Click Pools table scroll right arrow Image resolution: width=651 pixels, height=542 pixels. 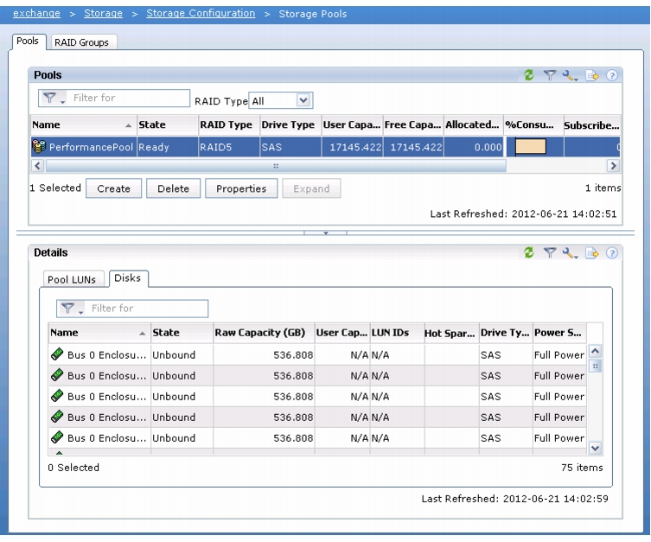613,166
